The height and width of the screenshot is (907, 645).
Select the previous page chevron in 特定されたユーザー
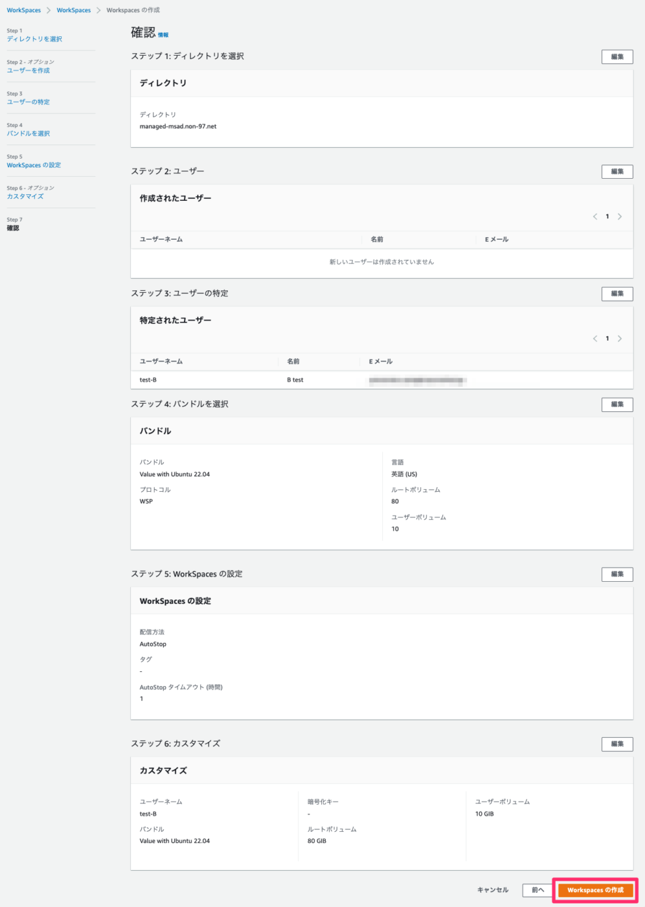click(595, 338)
